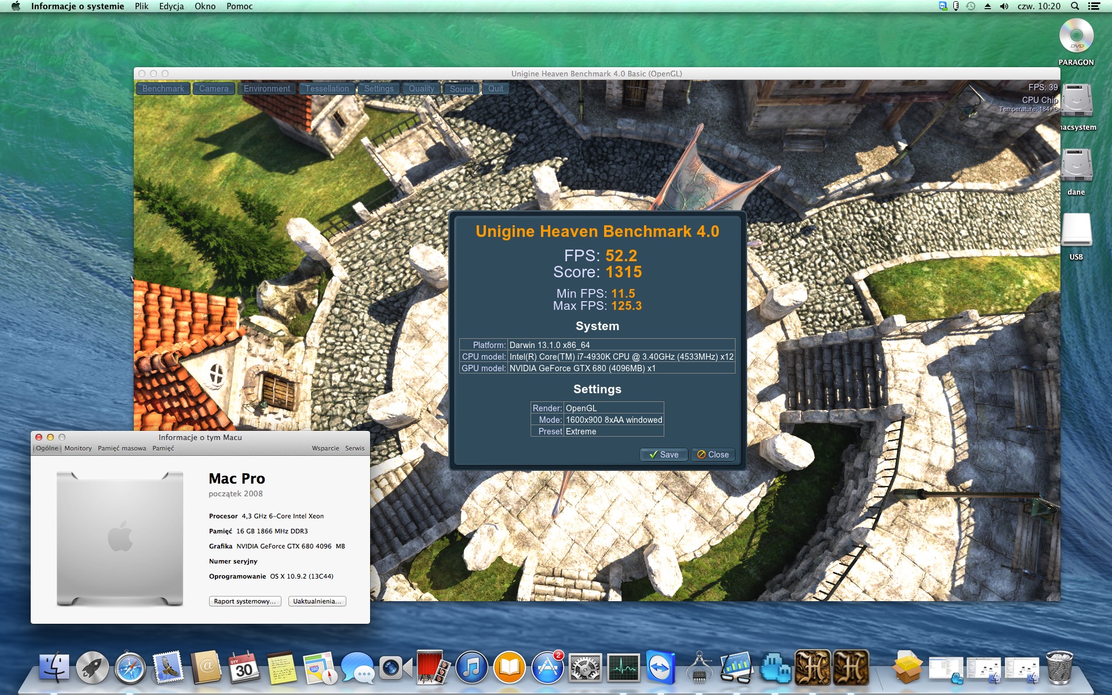
Task: Open the yellow Notes icon in dock
Action: click(x=282, y=668)
